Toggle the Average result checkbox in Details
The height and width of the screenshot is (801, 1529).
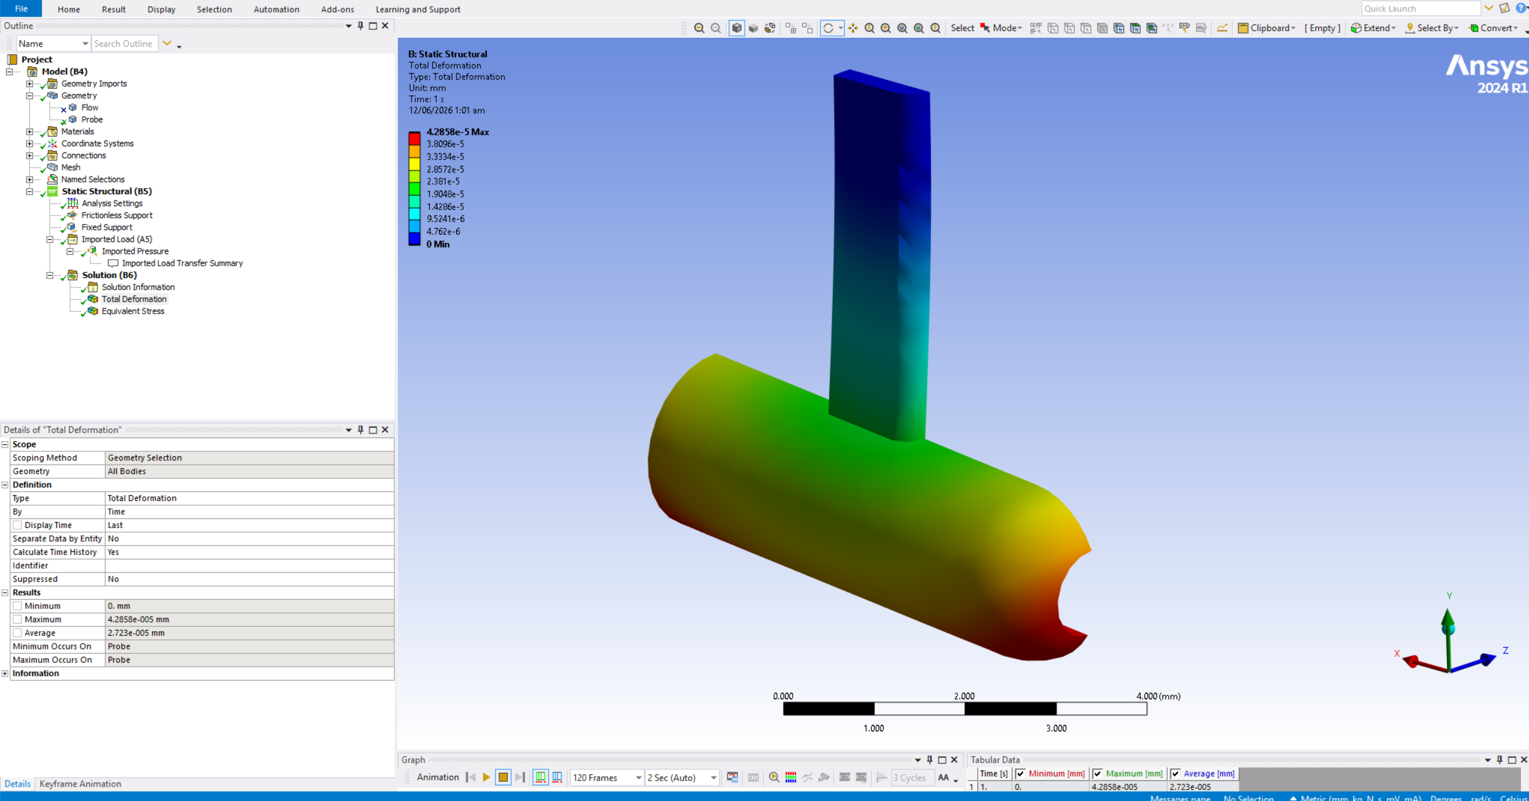[17, 633]
